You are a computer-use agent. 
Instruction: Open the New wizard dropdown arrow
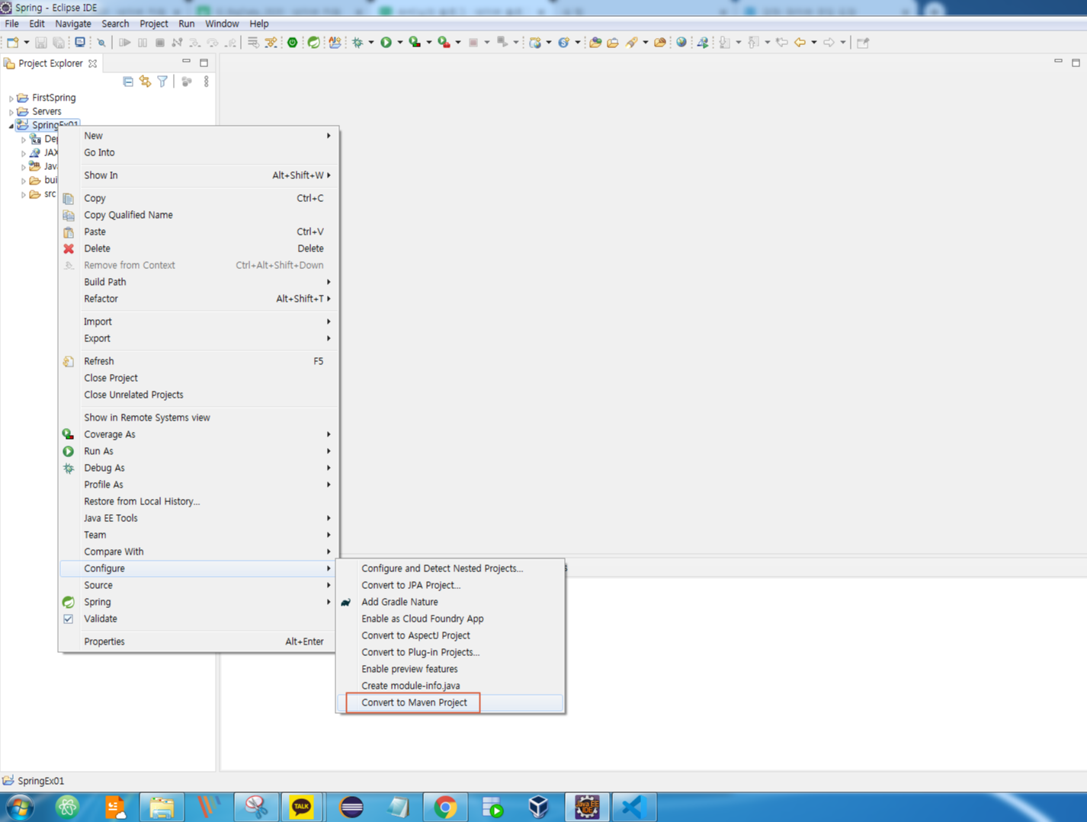point(27,43)
